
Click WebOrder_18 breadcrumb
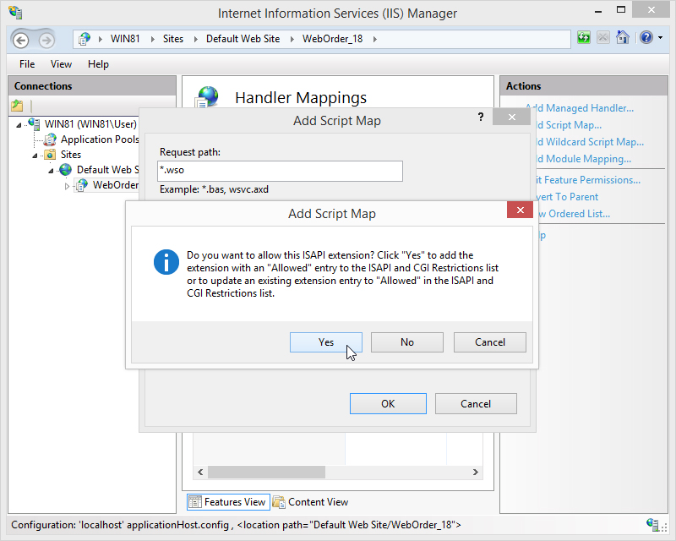332,39
